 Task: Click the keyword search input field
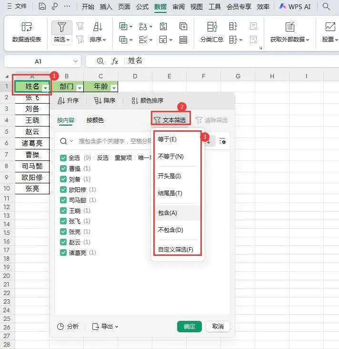point(115,141)
